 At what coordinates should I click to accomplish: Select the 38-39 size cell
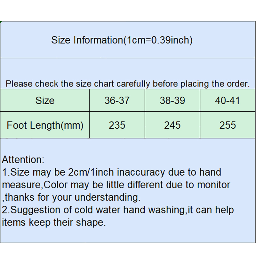pyautogui.click(x=172, y=100)
